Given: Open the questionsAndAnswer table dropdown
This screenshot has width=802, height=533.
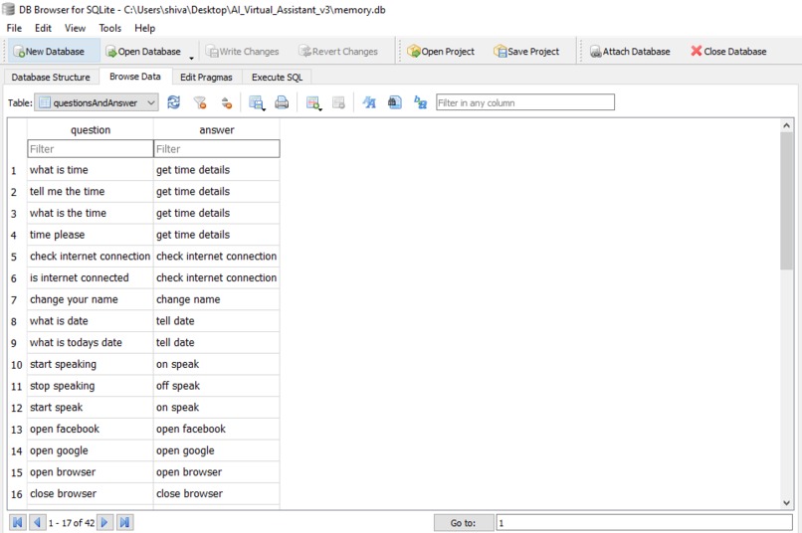Looking at the screenshot, I should 97,102.
